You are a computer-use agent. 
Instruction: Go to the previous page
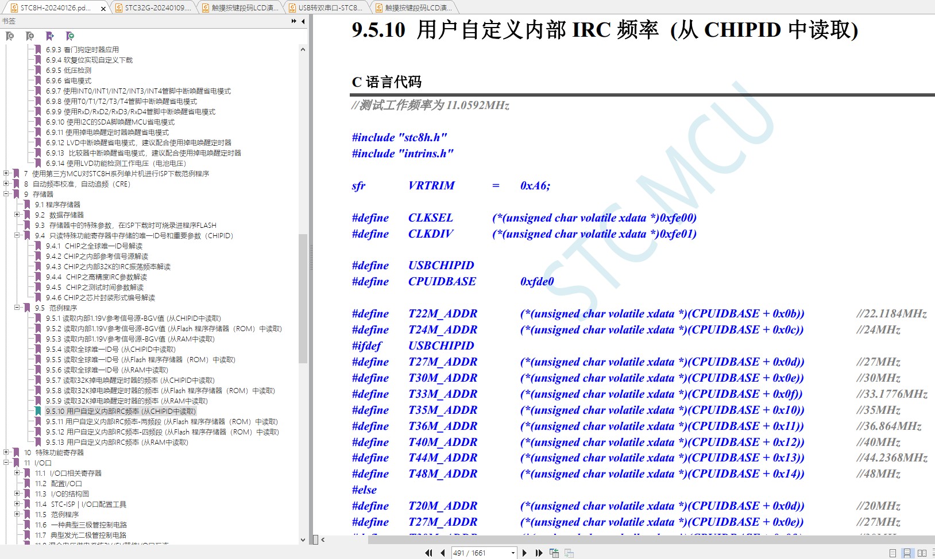tap(442, 553)
